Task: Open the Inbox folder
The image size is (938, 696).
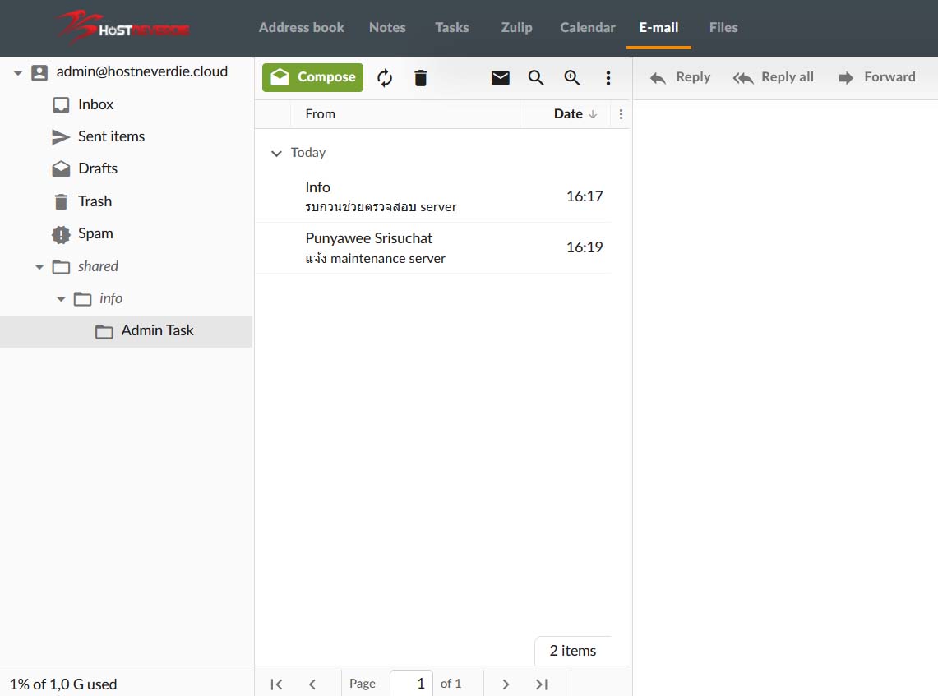Action: click(x=95, y=104)
